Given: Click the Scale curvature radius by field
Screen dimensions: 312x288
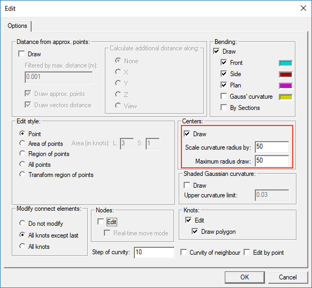Looking at the screenshot, I should [x=272, y=147].
